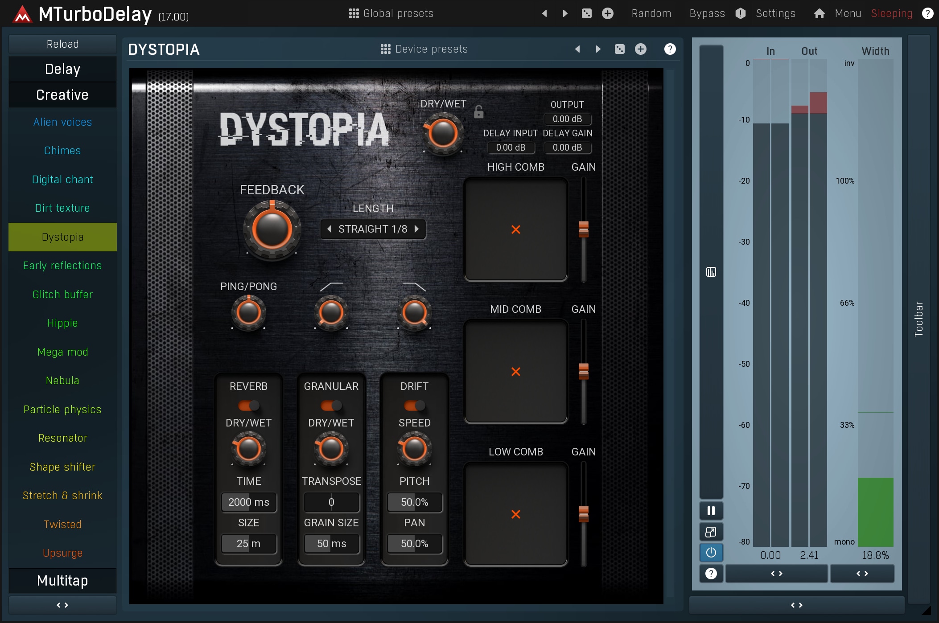This screenshot has height=623, width=939.
Task: Click the Dry/Wet lock icon
Action: pyautogui.click(x=478, y=111)
